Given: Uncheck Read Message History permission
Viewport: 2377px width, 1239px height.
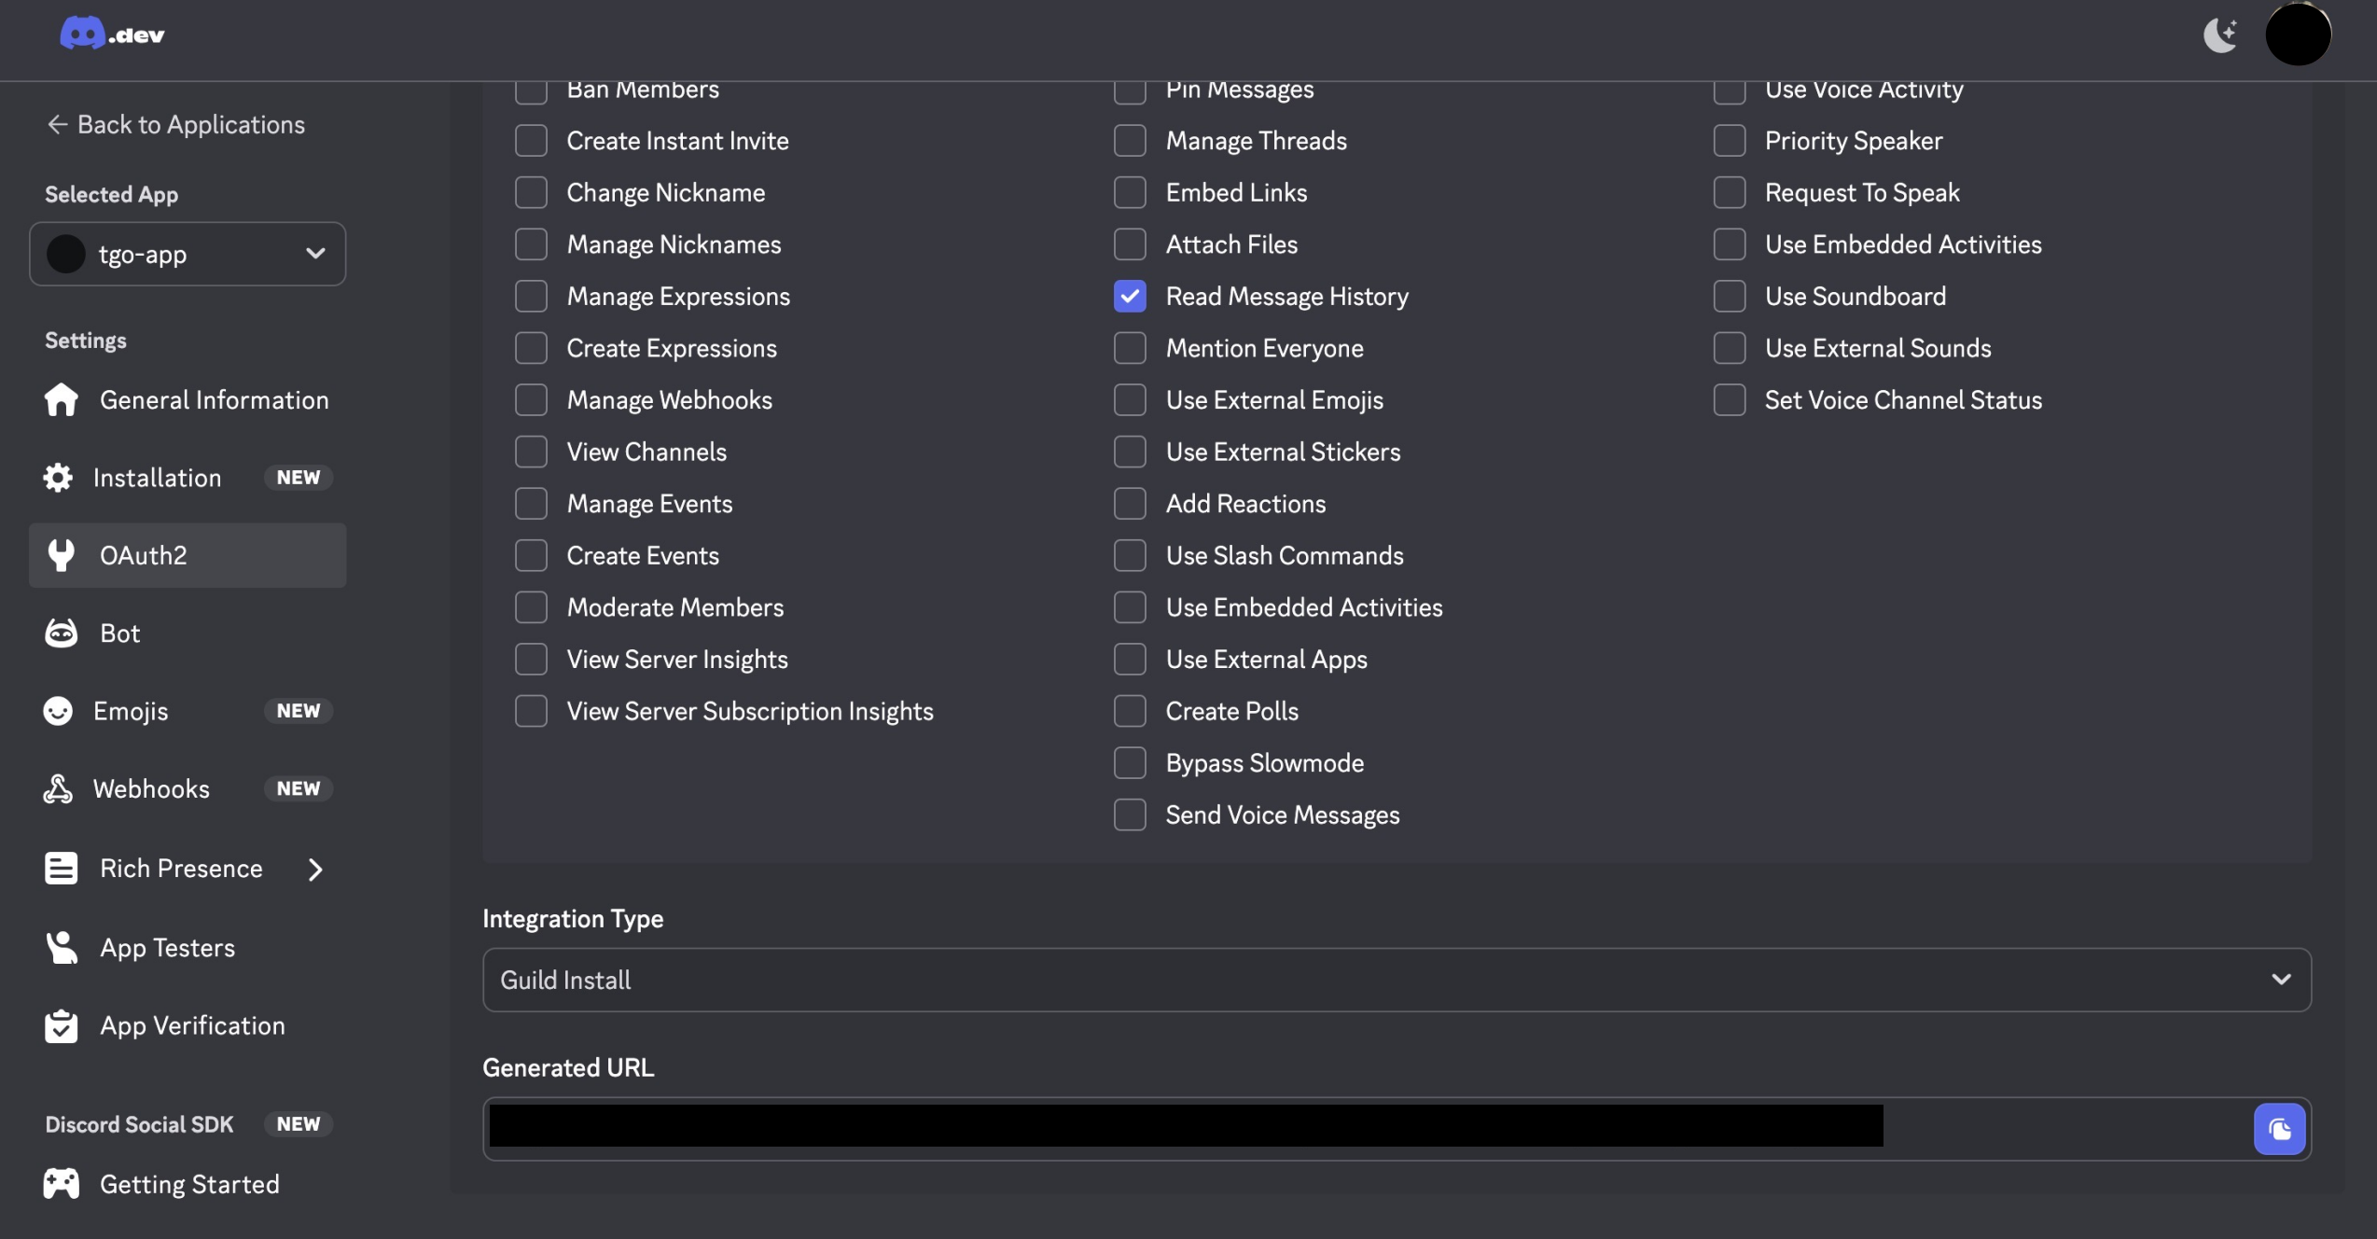Looking at the screenshot, I should (1130, 297).
